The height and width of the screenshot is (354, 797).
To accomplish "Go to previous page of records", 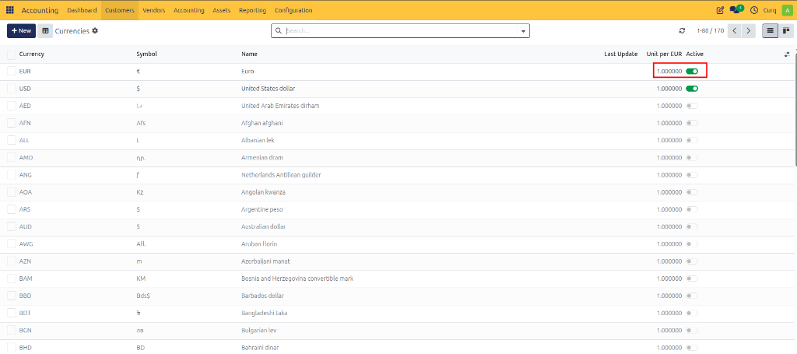I will [x=735, y=31].
